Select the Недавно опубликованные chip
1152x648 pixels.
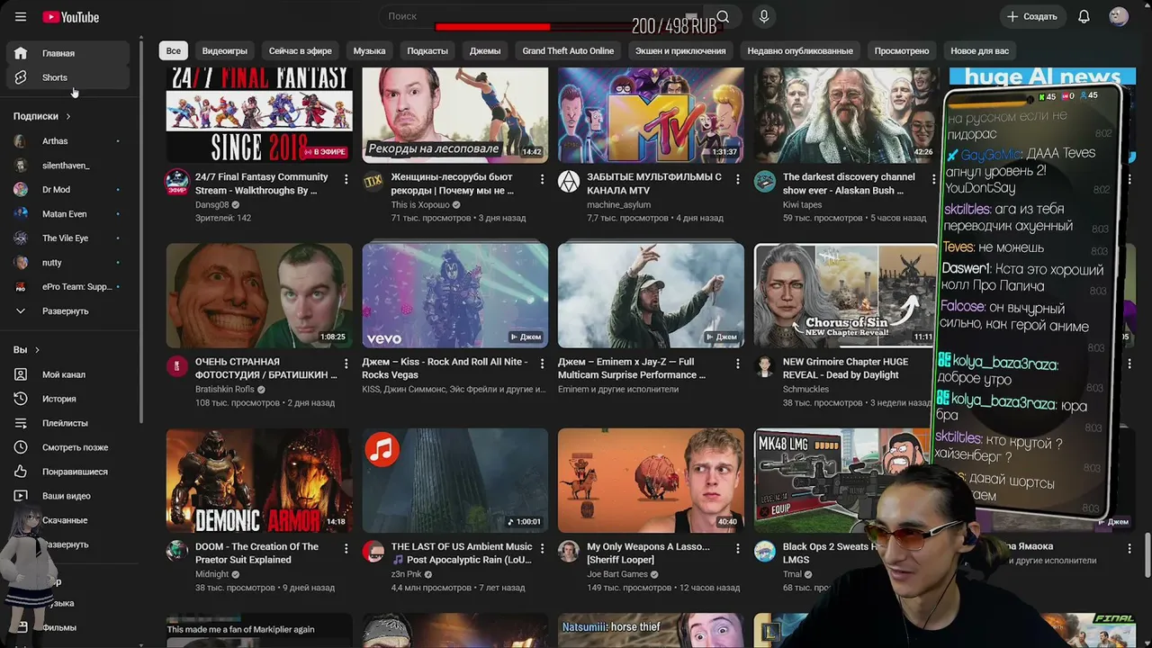click(800, 51)
